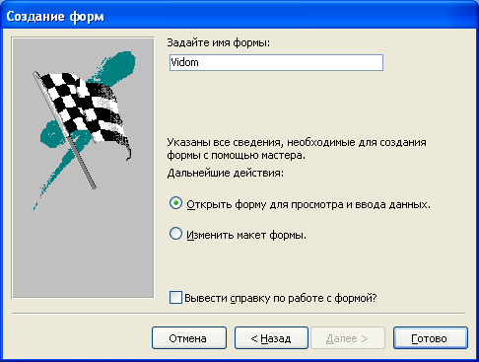Select 'Открыть форму для просмотра и ввода данных' option

175,203
